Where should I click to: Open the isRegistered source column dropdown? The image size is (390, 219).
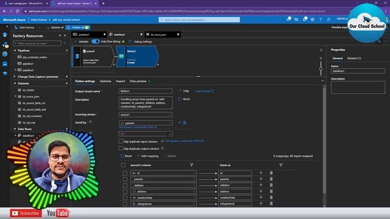163,204
